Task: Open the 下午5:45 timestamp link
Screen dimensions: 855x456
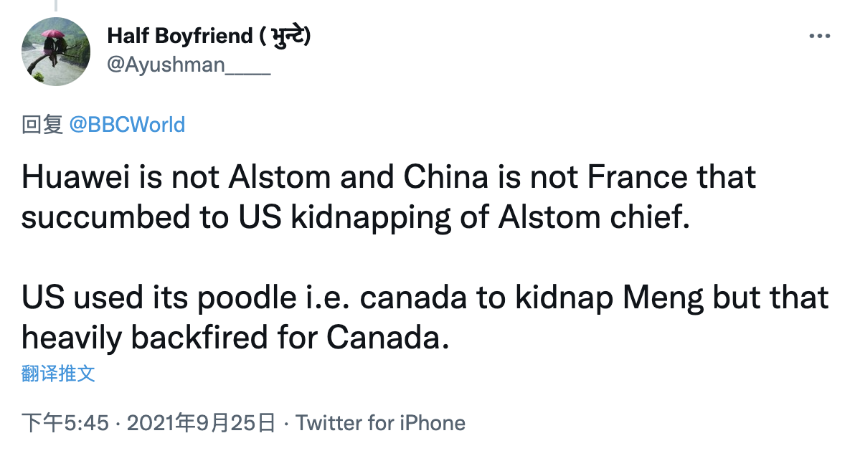Action: pos(65,423)
